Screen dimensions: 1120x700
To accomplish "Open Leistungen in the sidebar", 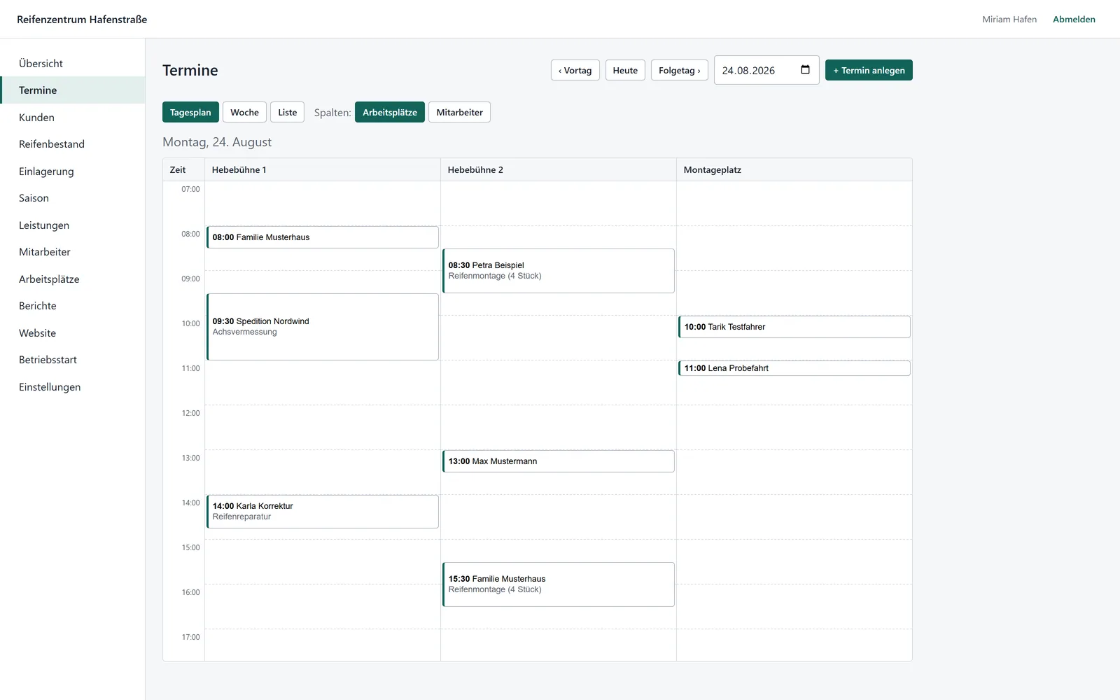I will click(73, 225).
